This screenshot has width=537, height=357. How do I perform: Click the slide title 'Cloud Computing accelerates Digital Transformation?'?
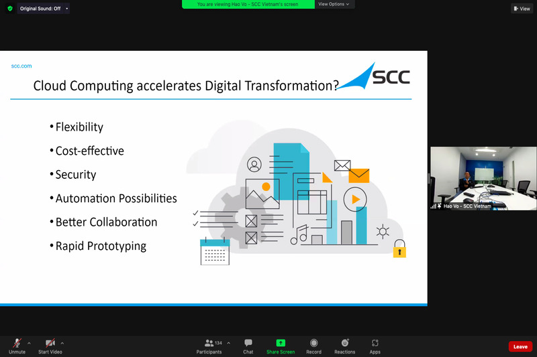(x=186, y=86)
